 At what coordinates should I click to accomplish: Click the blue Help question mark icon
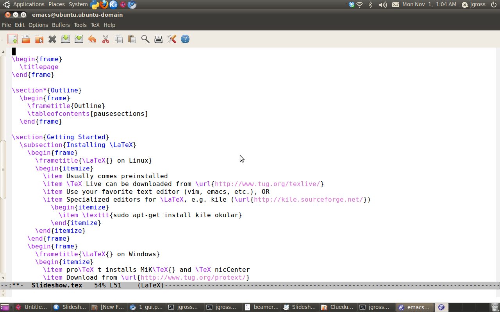185,39
